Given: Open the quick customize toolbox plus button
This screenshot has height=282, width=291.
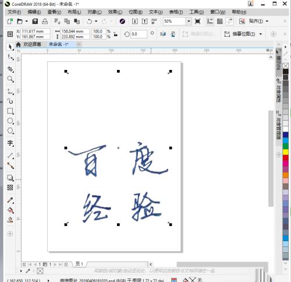Looking at the screenshot, I should 10,234.
